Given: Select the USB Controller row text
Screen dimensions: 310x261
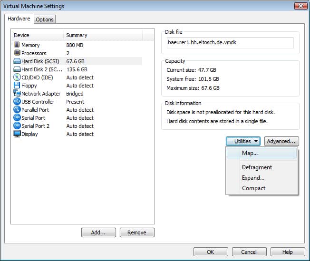Looking at the screenshot, I should pos(38,102).
